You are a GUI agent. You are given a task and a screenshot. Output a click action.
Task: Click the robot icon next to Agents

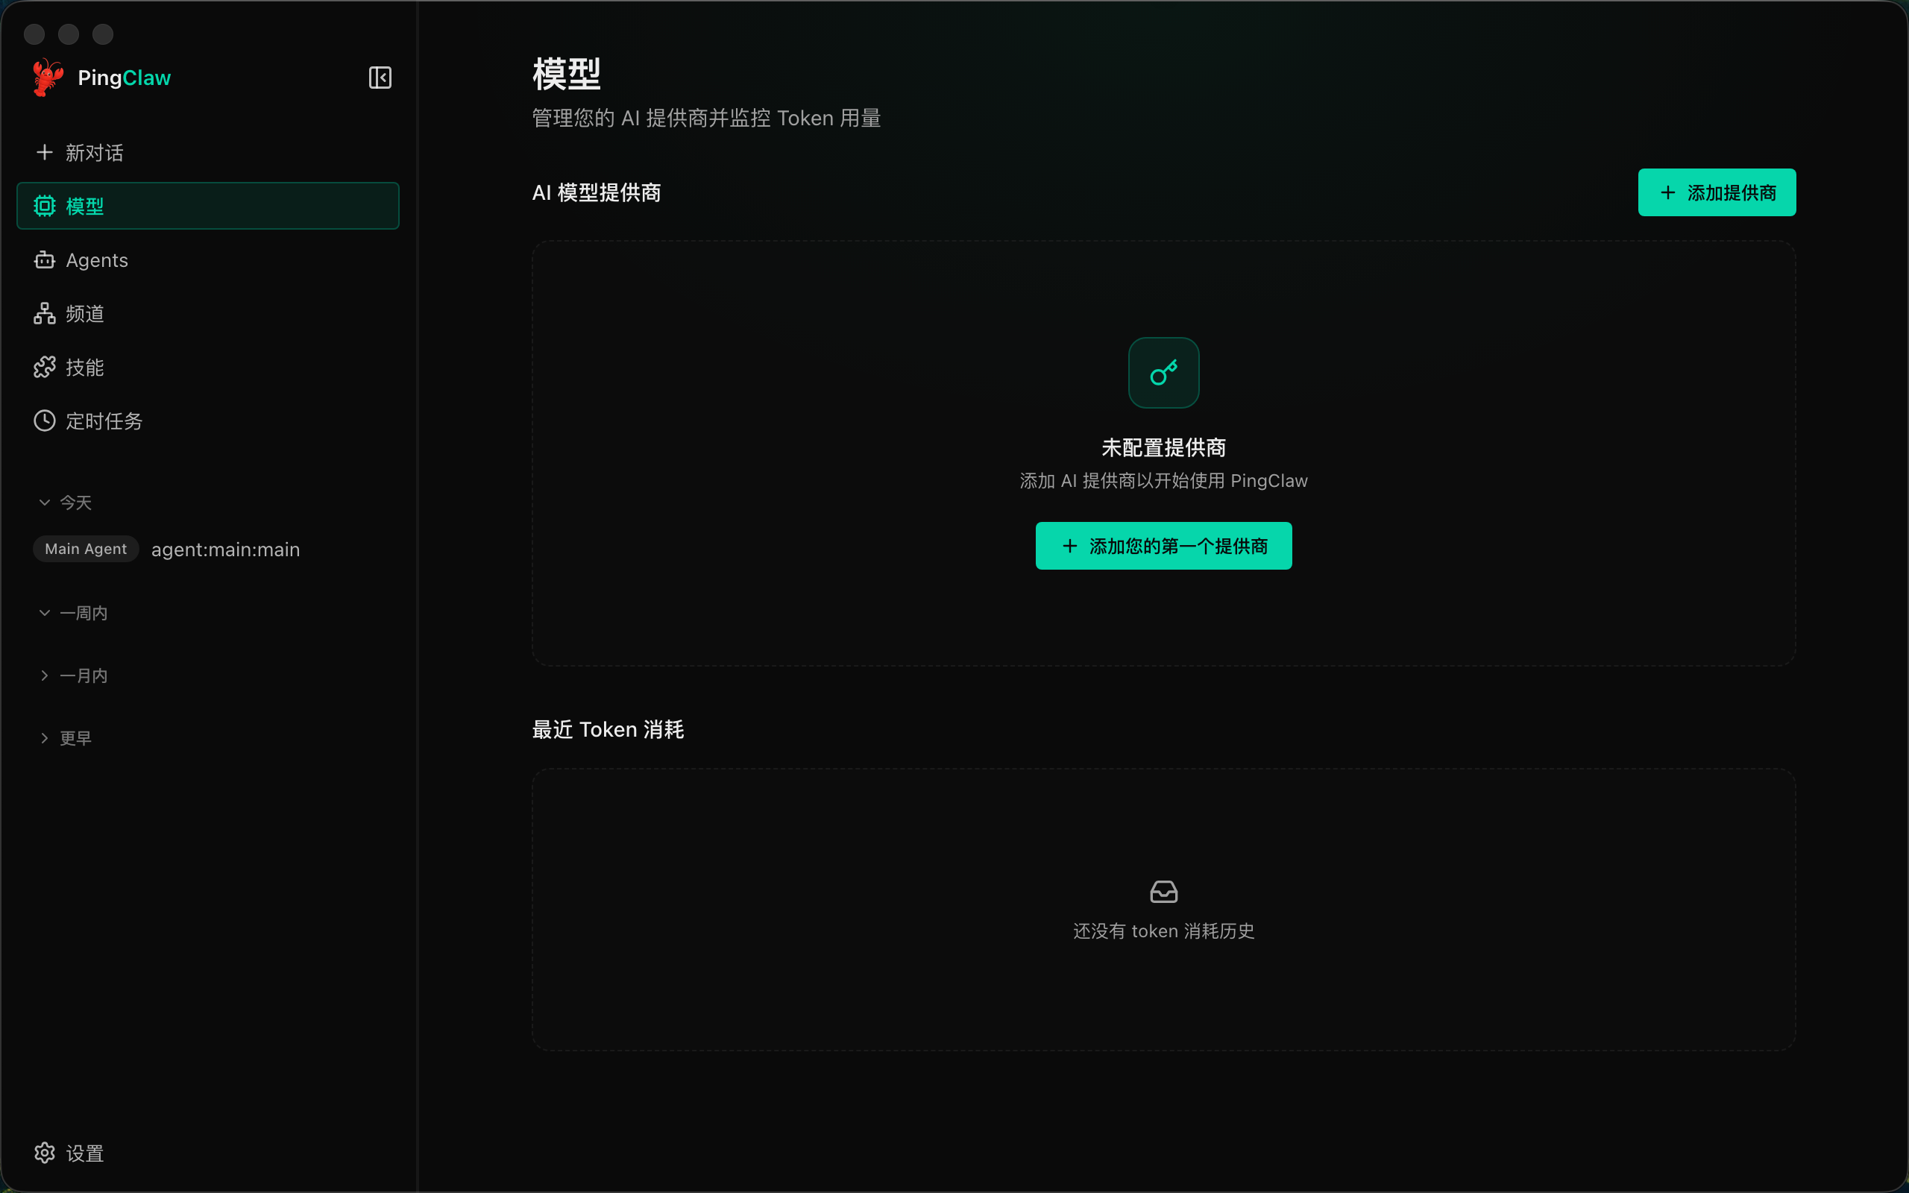45,259
